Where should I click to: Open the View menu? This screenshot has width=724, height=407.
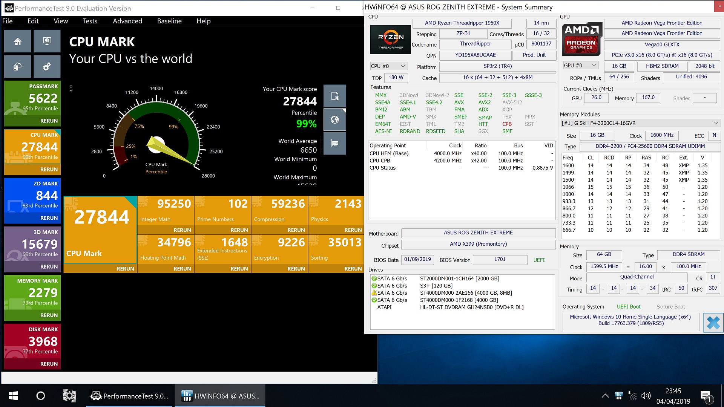[x=61, y=21]
